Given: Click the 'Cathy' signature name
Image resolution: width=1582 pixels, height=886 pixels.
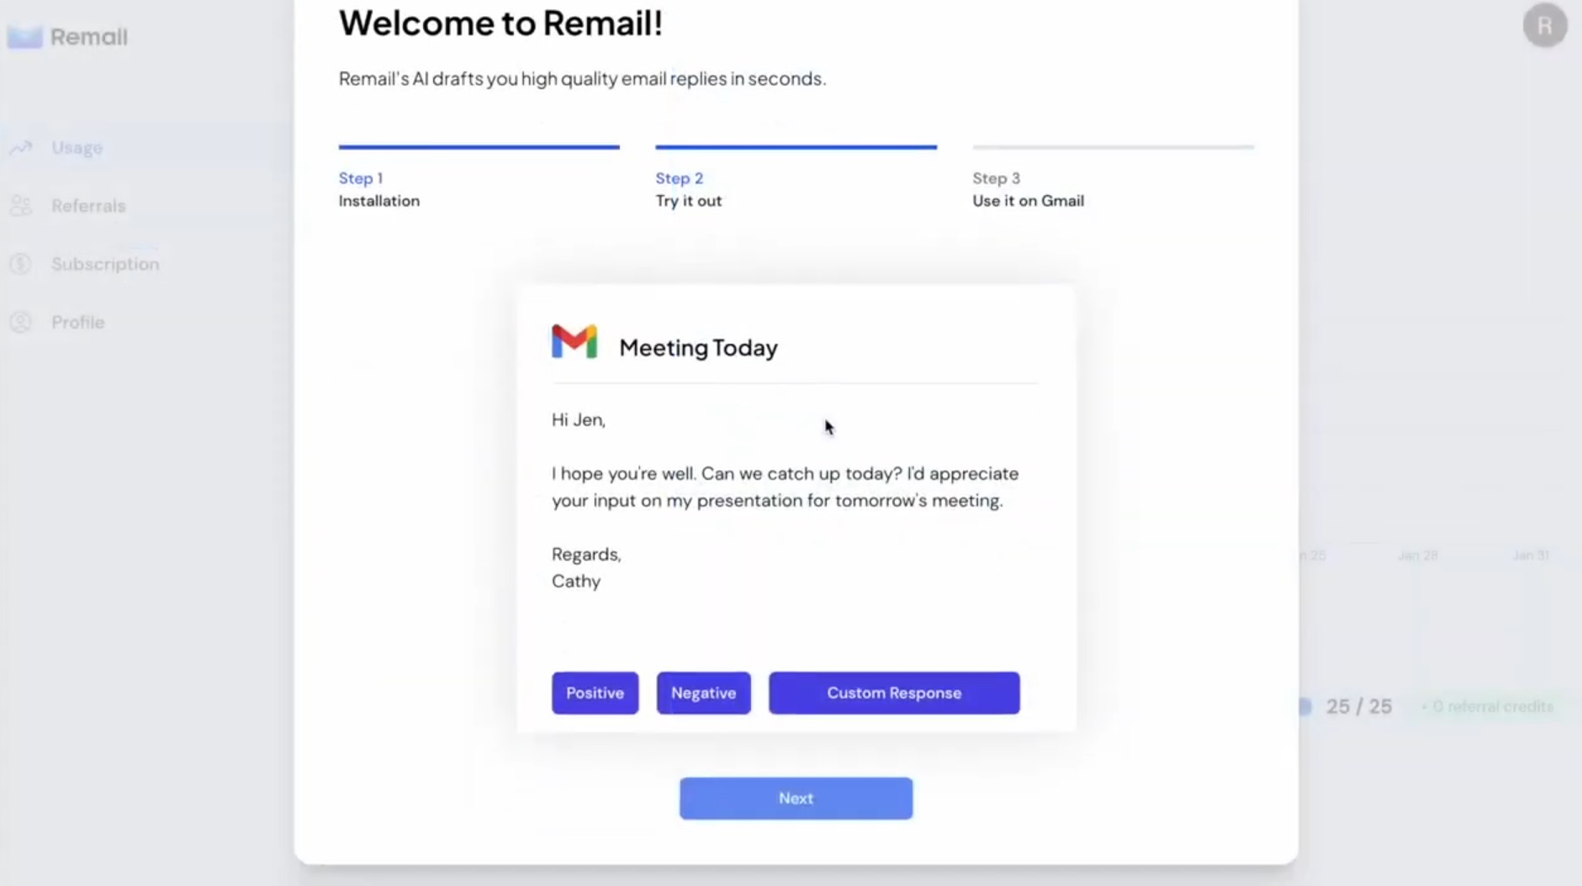Looking at the screenshot, I should 576,581.
